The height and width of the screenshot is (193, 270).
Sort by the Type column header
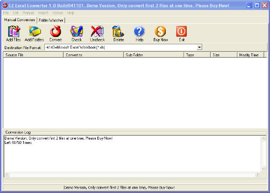pos(197,55)
